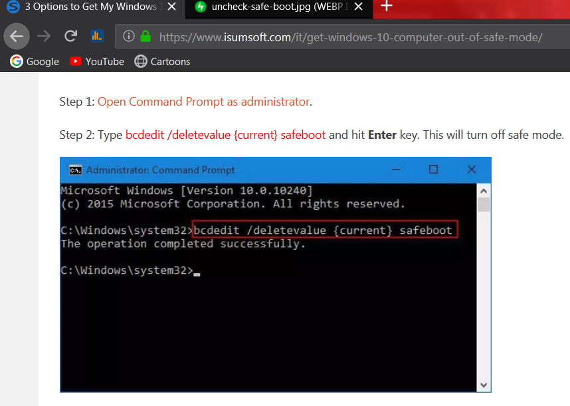Click minimize in the Command Prompt screenshot
Screen dimensions: 570x406
coord(396,169)
